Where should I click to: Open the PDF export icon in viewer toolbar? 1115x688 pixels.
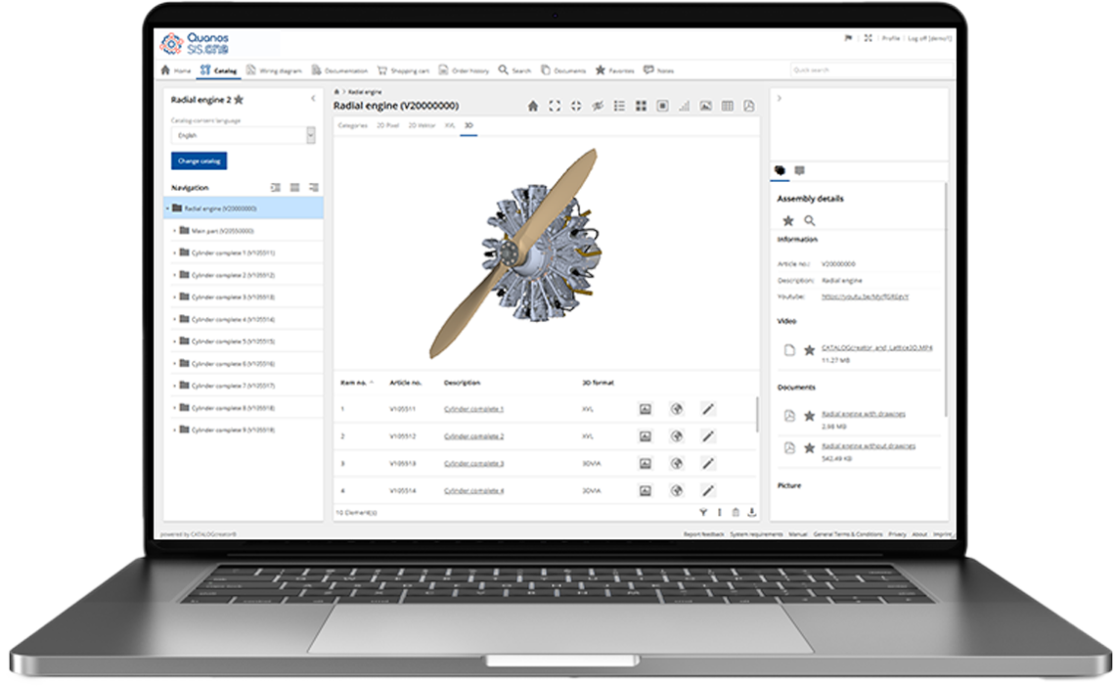[x=749, y=106]
